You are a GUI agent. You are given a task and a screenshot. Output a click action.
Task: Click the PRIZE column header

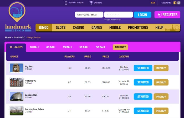pyautogui.click(x=106, y=57)
